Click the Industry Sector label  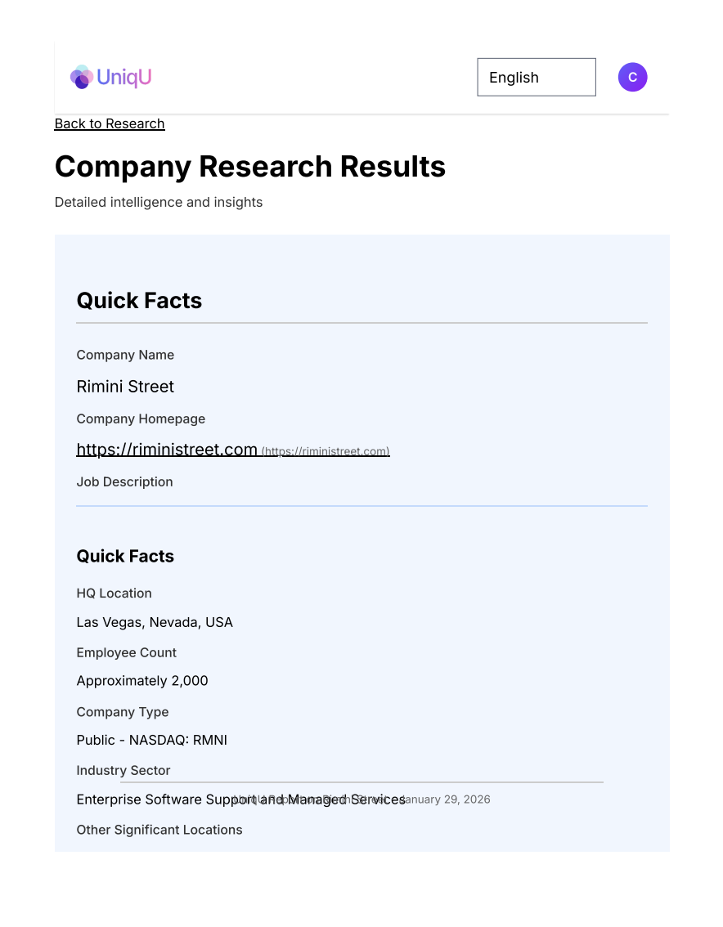(123, 771)
